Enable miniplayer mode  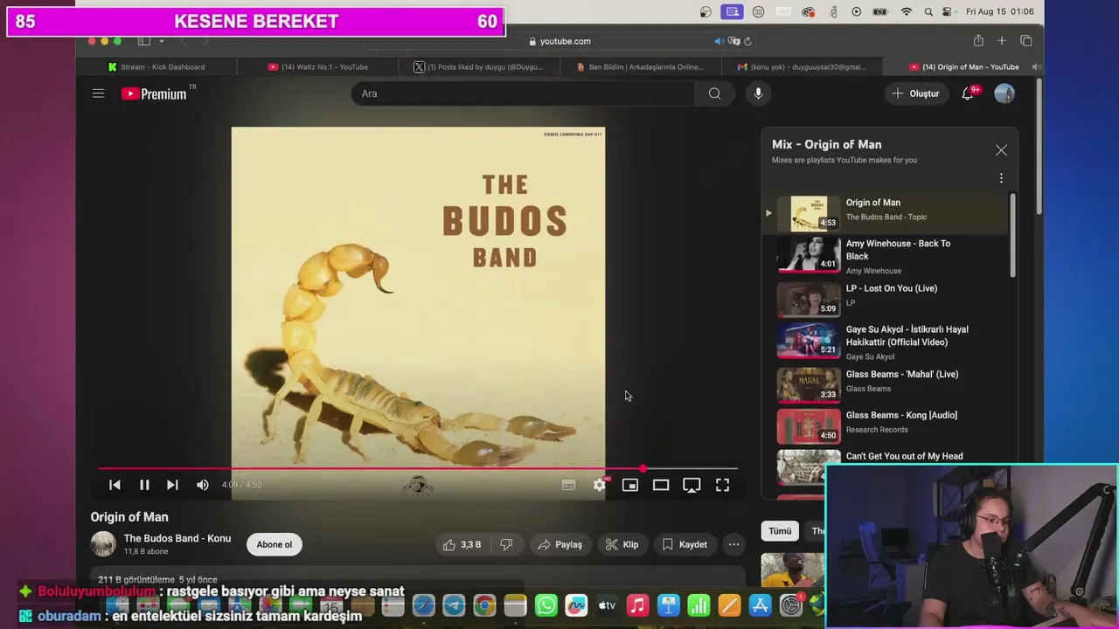(629, 485)
